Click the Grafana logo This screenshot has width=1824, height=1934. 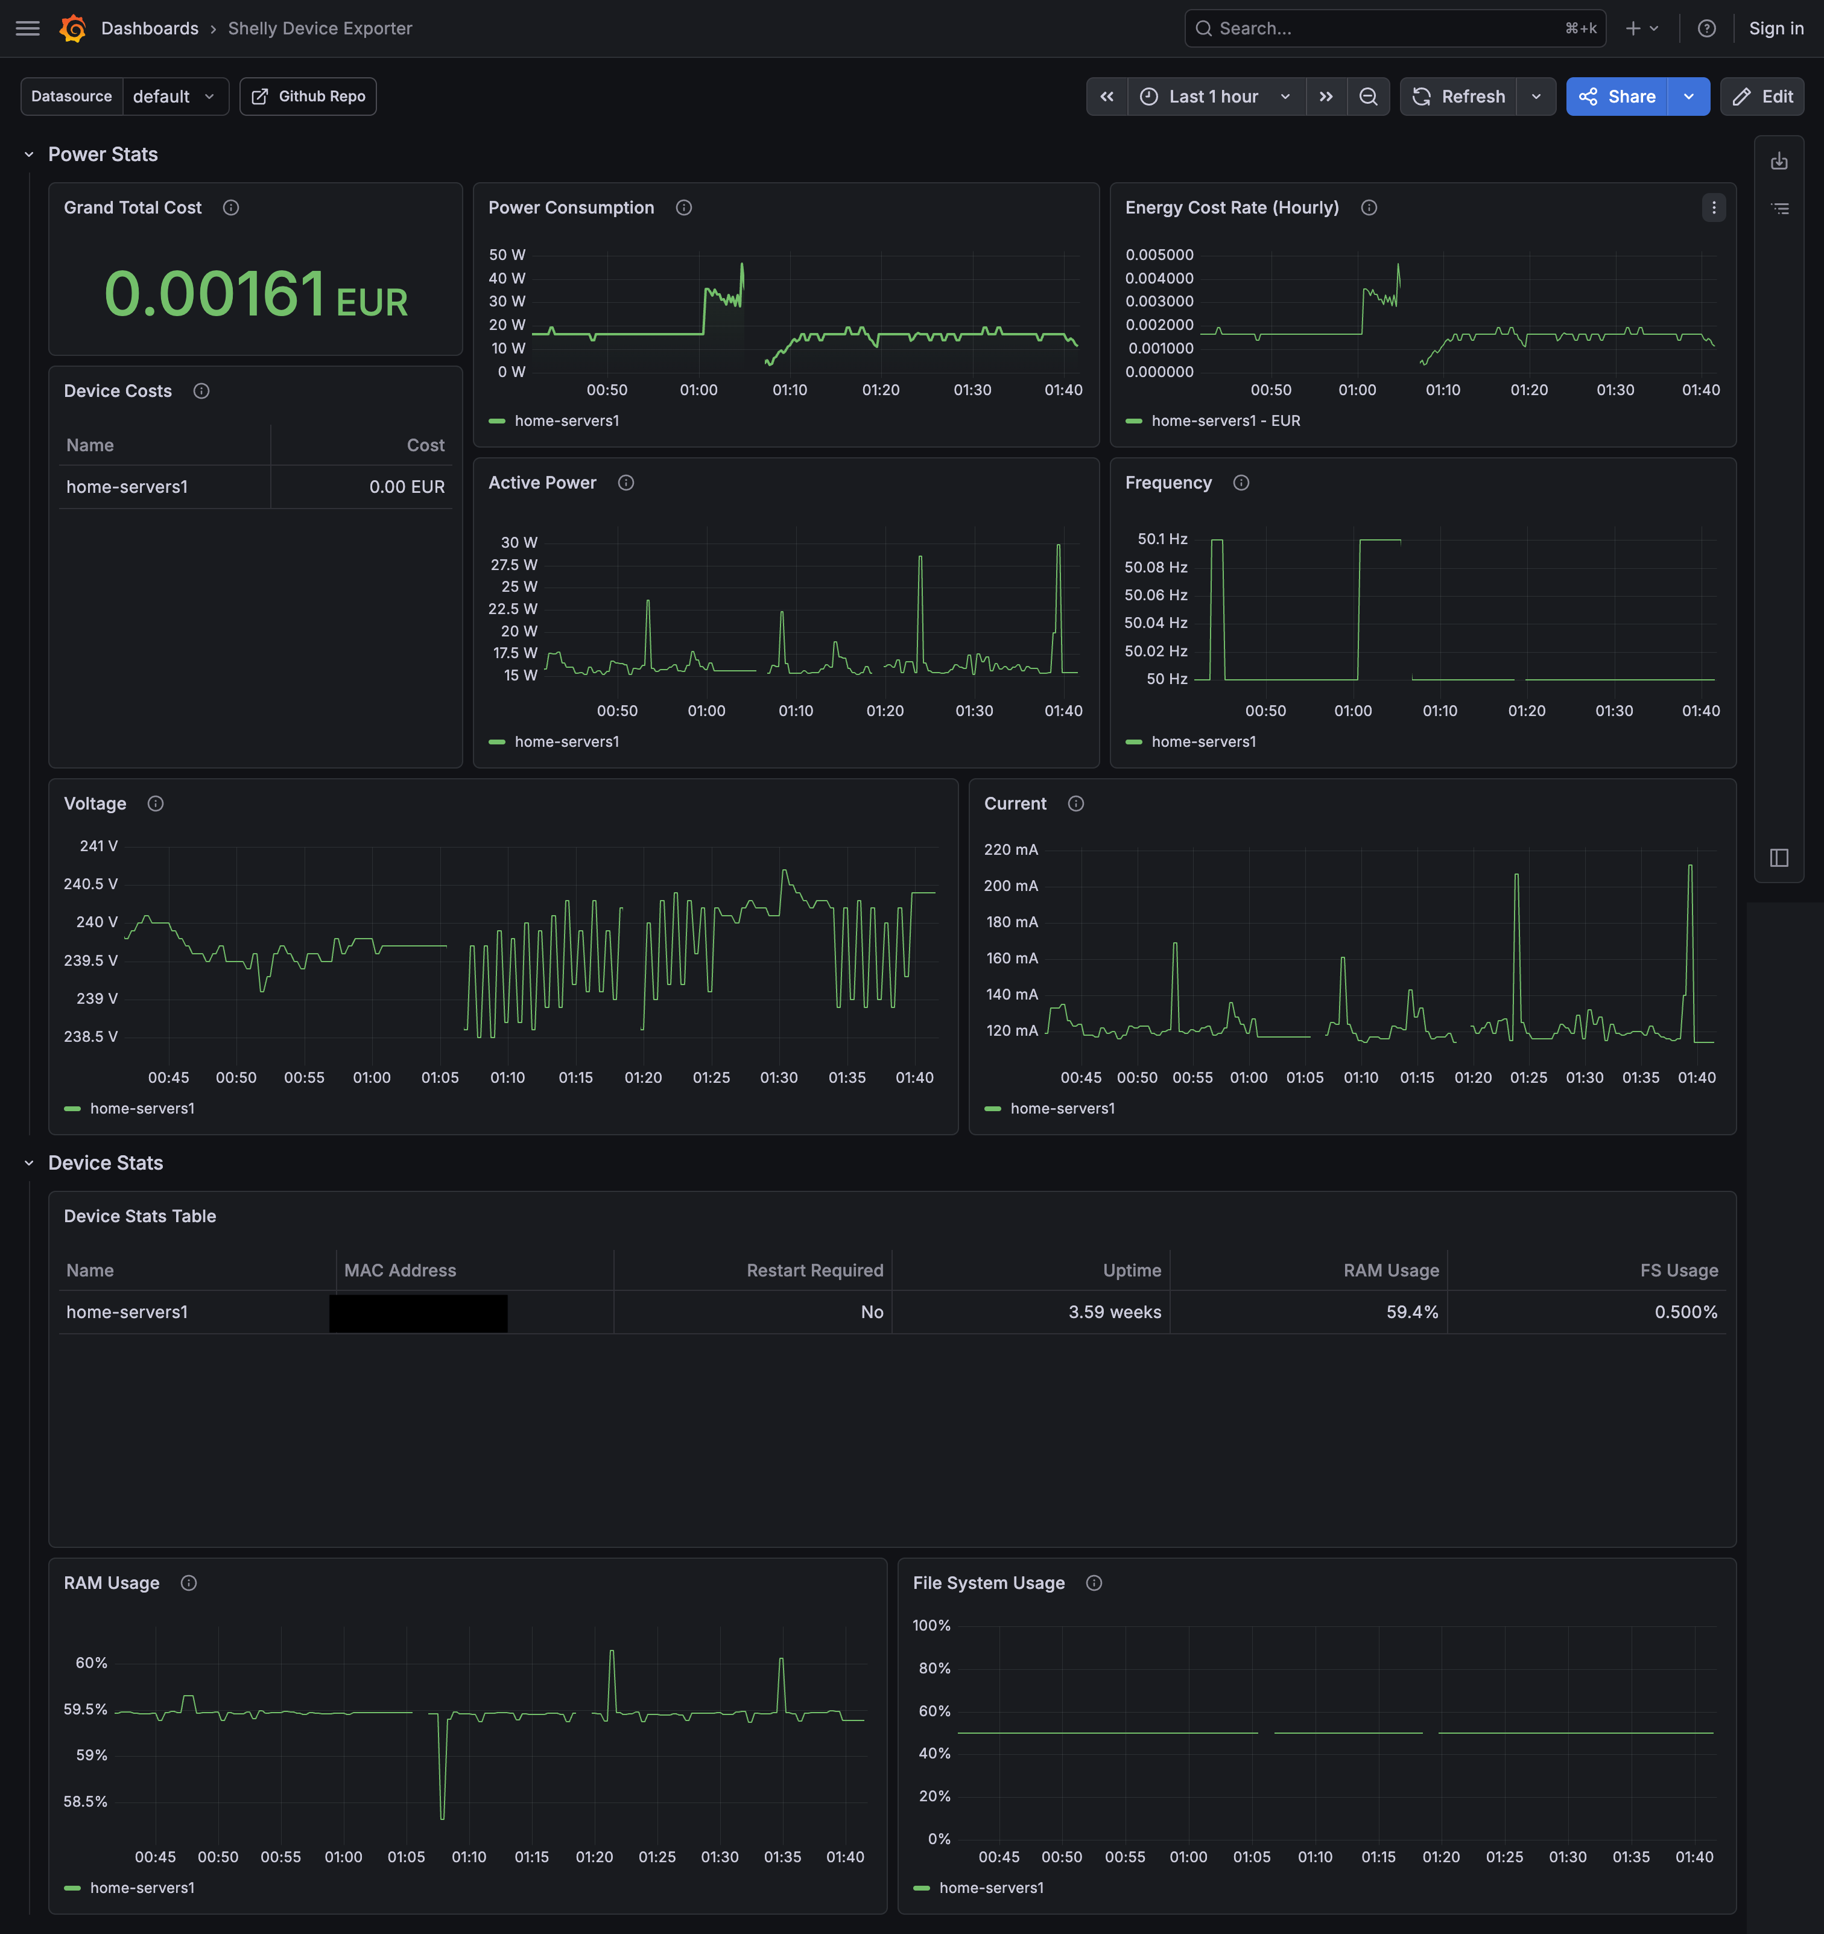[x=73, y=28]
